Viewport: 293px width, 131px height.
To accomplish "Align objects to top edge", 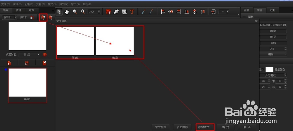I will coord(202,12).
